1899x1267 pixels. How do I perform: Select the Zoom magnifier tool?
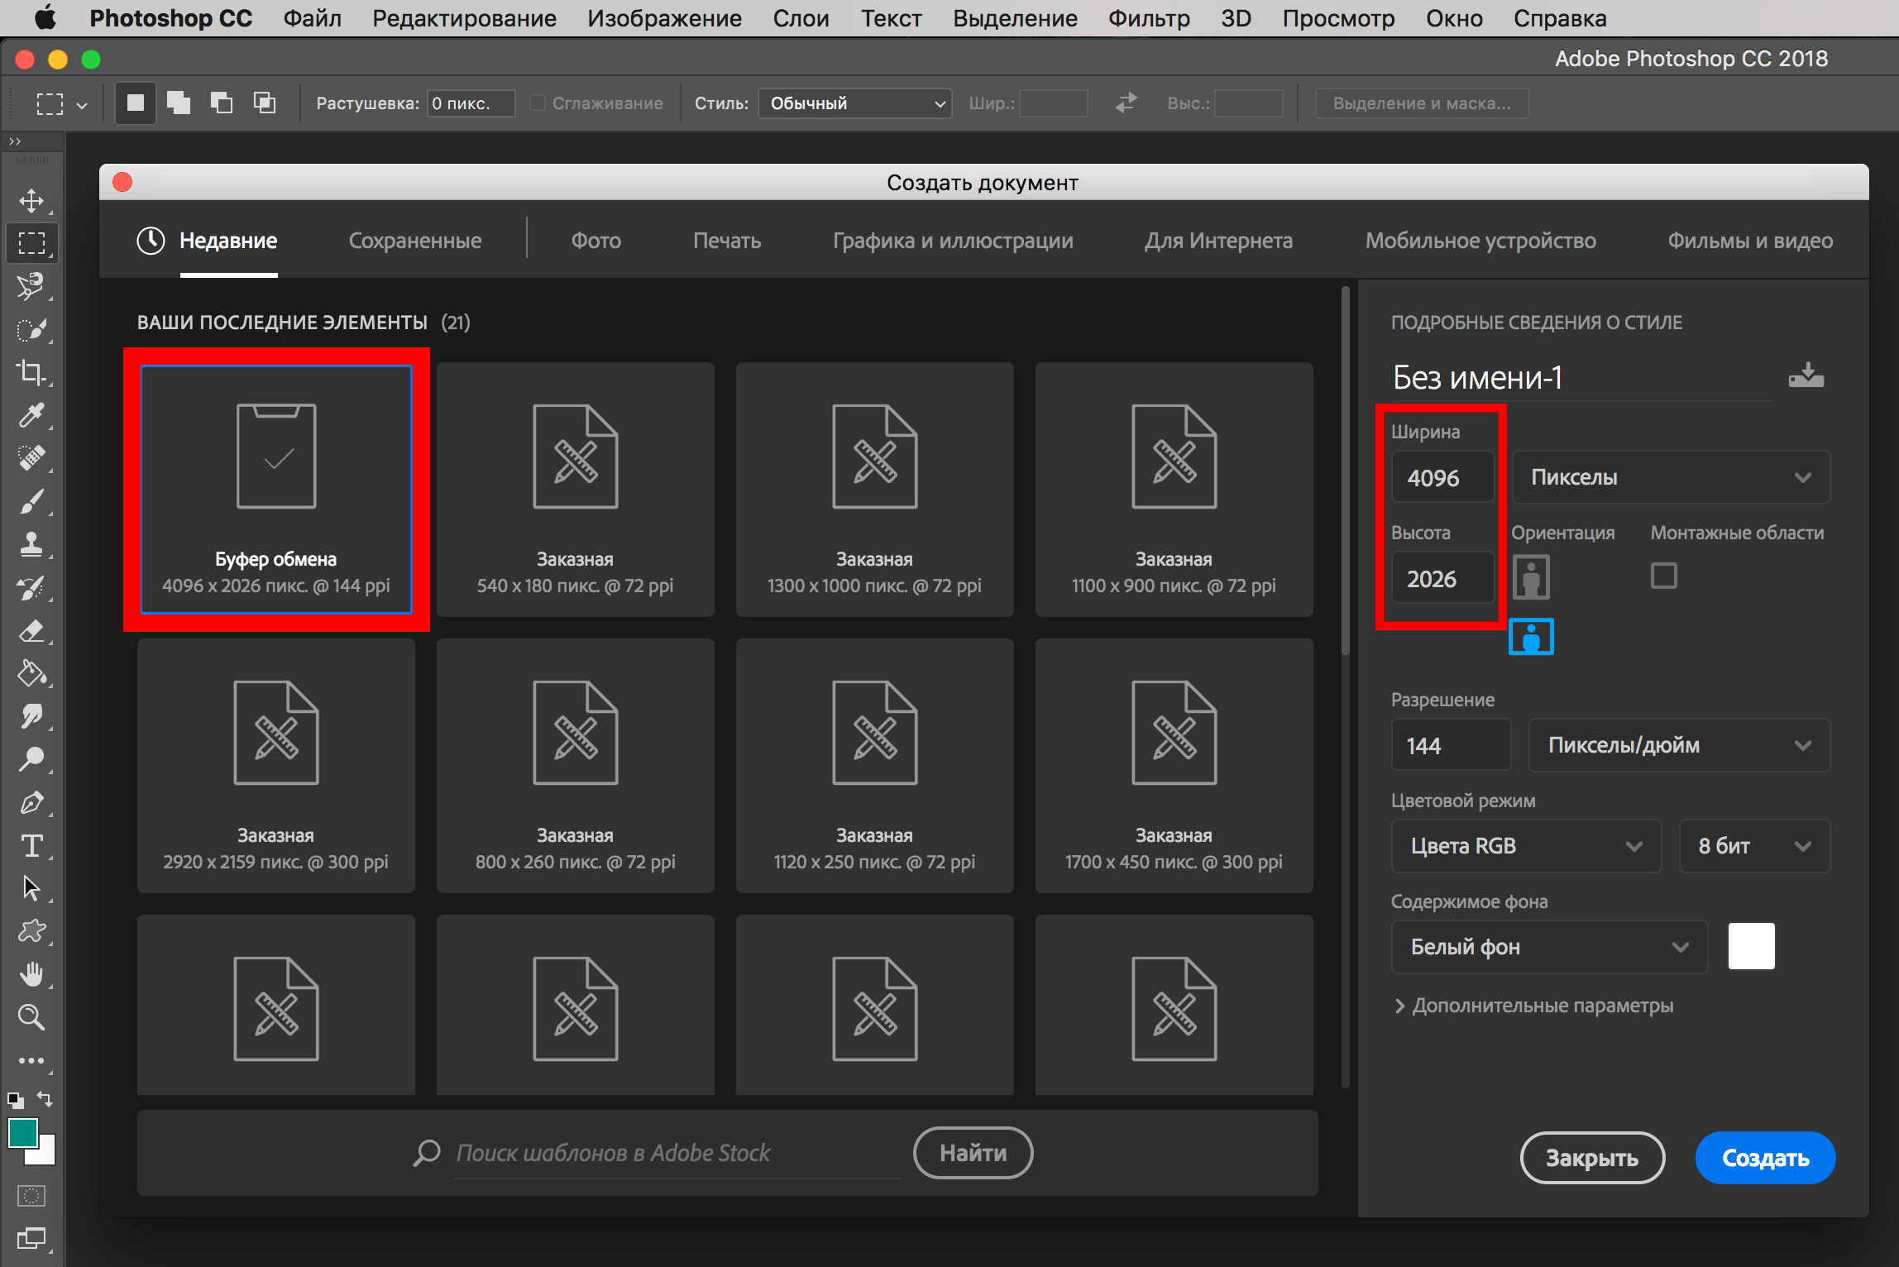(x=31, y=1016)
